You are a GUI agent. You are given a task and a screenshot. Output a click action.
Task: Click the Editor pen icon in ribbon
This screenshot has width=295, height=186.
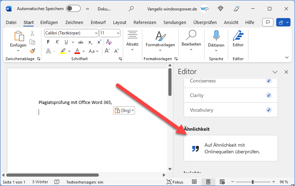coord(238,38)
